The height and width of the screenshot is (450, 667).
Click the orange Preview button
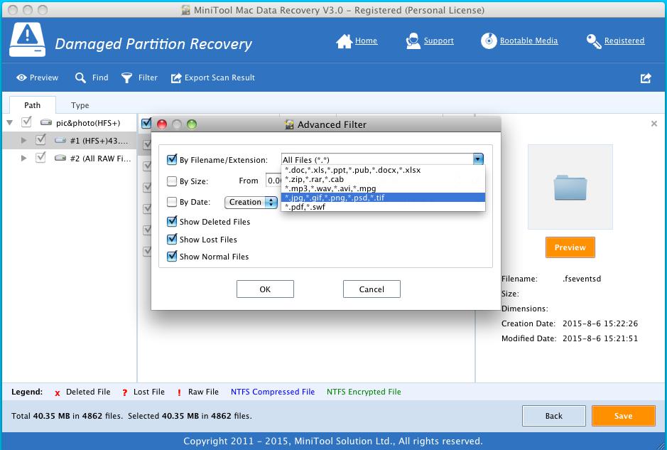point(570,247)
